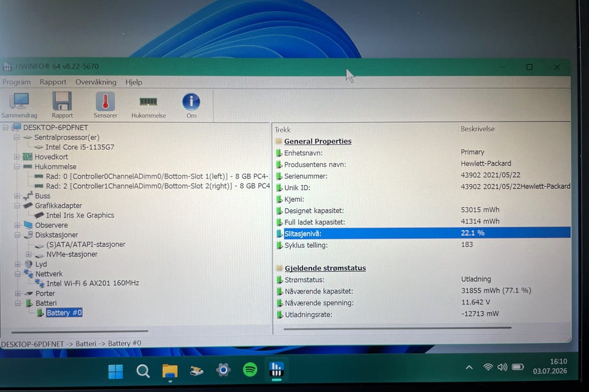Open Sensorer thermometer tool
Screen dimensions: 589x392
click(105, 105)
